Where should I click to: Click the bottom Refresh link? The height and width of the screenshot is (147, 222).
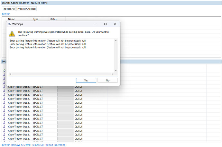[x=6, y=145]
